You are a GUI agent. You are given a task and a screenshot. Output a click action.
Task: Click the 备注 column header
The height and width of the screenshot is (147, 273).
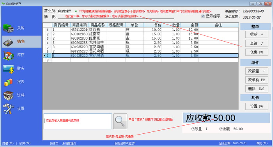pyautogui.click(x=218, y=25)
